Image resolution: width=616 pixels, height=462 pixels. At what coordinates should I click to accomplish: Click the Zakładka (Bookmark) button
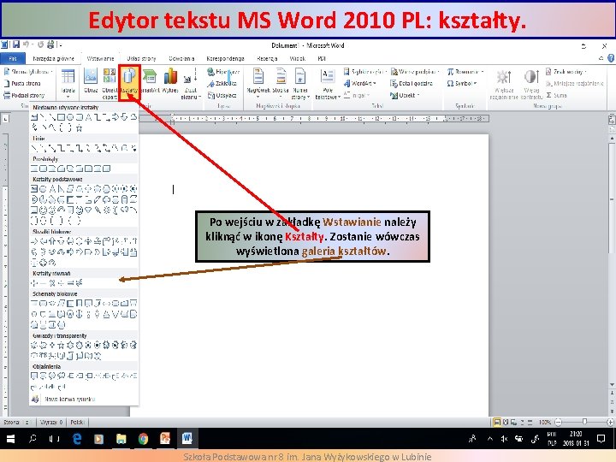click(222, 83)
